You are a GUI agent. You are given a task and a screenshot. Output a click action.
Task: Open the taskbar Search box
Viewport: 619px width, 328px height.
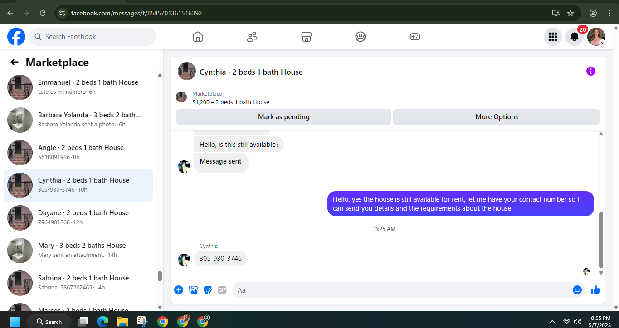click(x=49, y=322)
